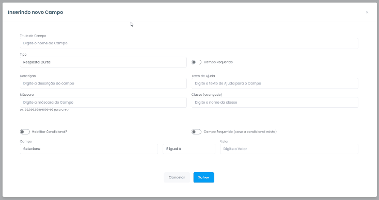Click the Máscara input field
Screen dimensions: 379x200
pos(103,102)
